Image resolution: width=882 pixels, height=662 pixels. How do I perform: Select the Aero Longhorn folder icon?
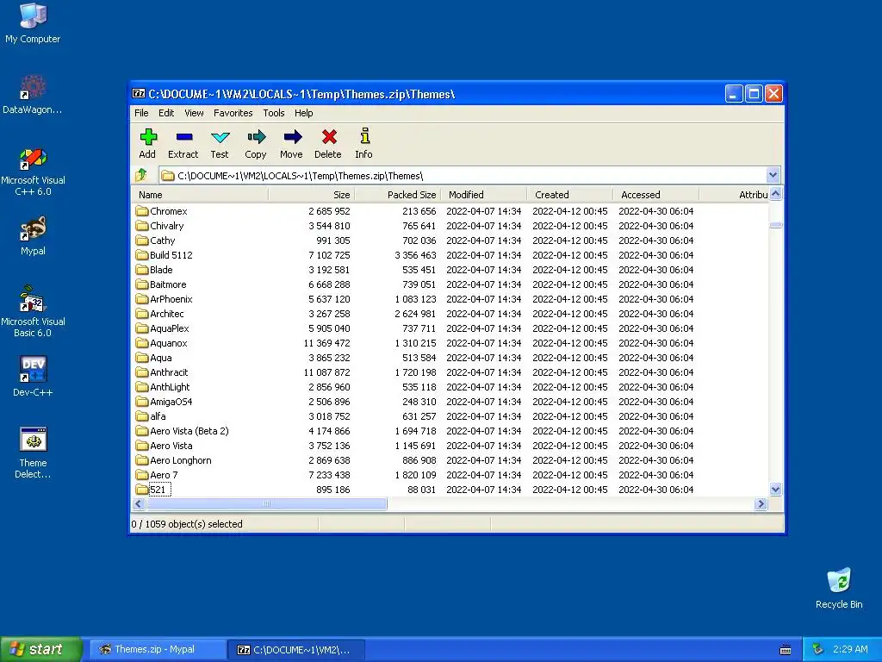(142, 460)
